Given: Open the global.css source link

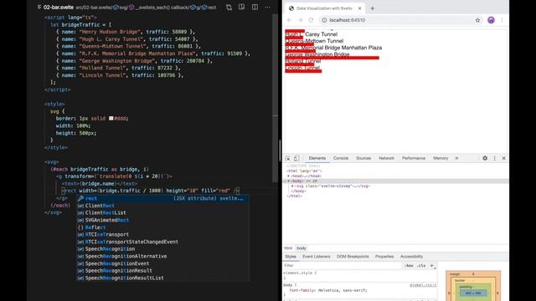Looking at the screenshot, I should pyautogui.click(x=423, y=285).
